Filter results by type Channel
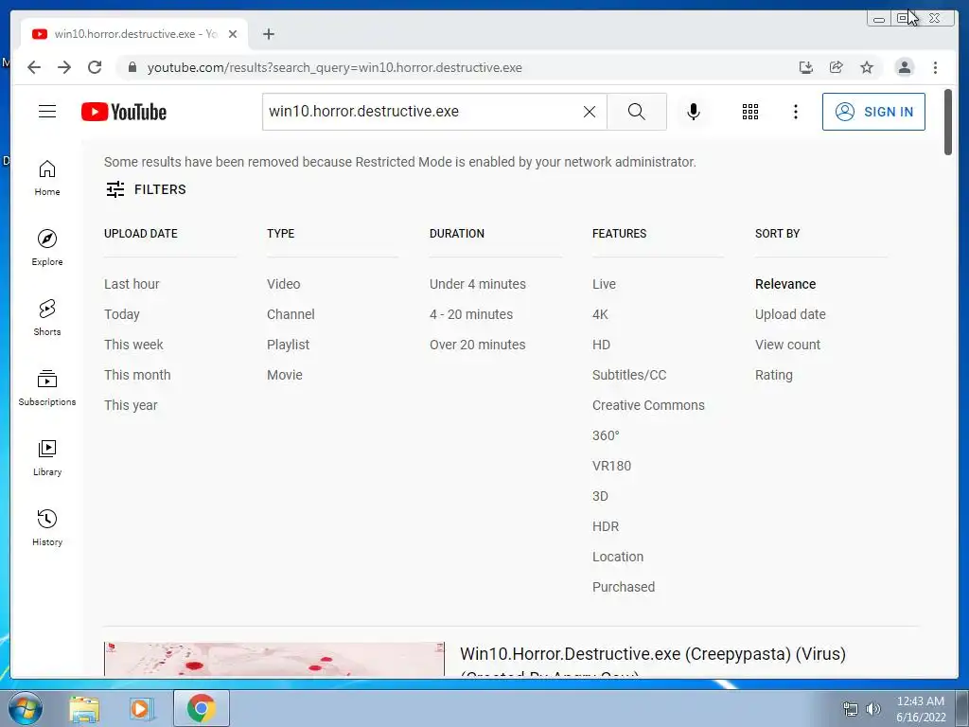Viewport: 969px width, 727px height. coord(291,314)
